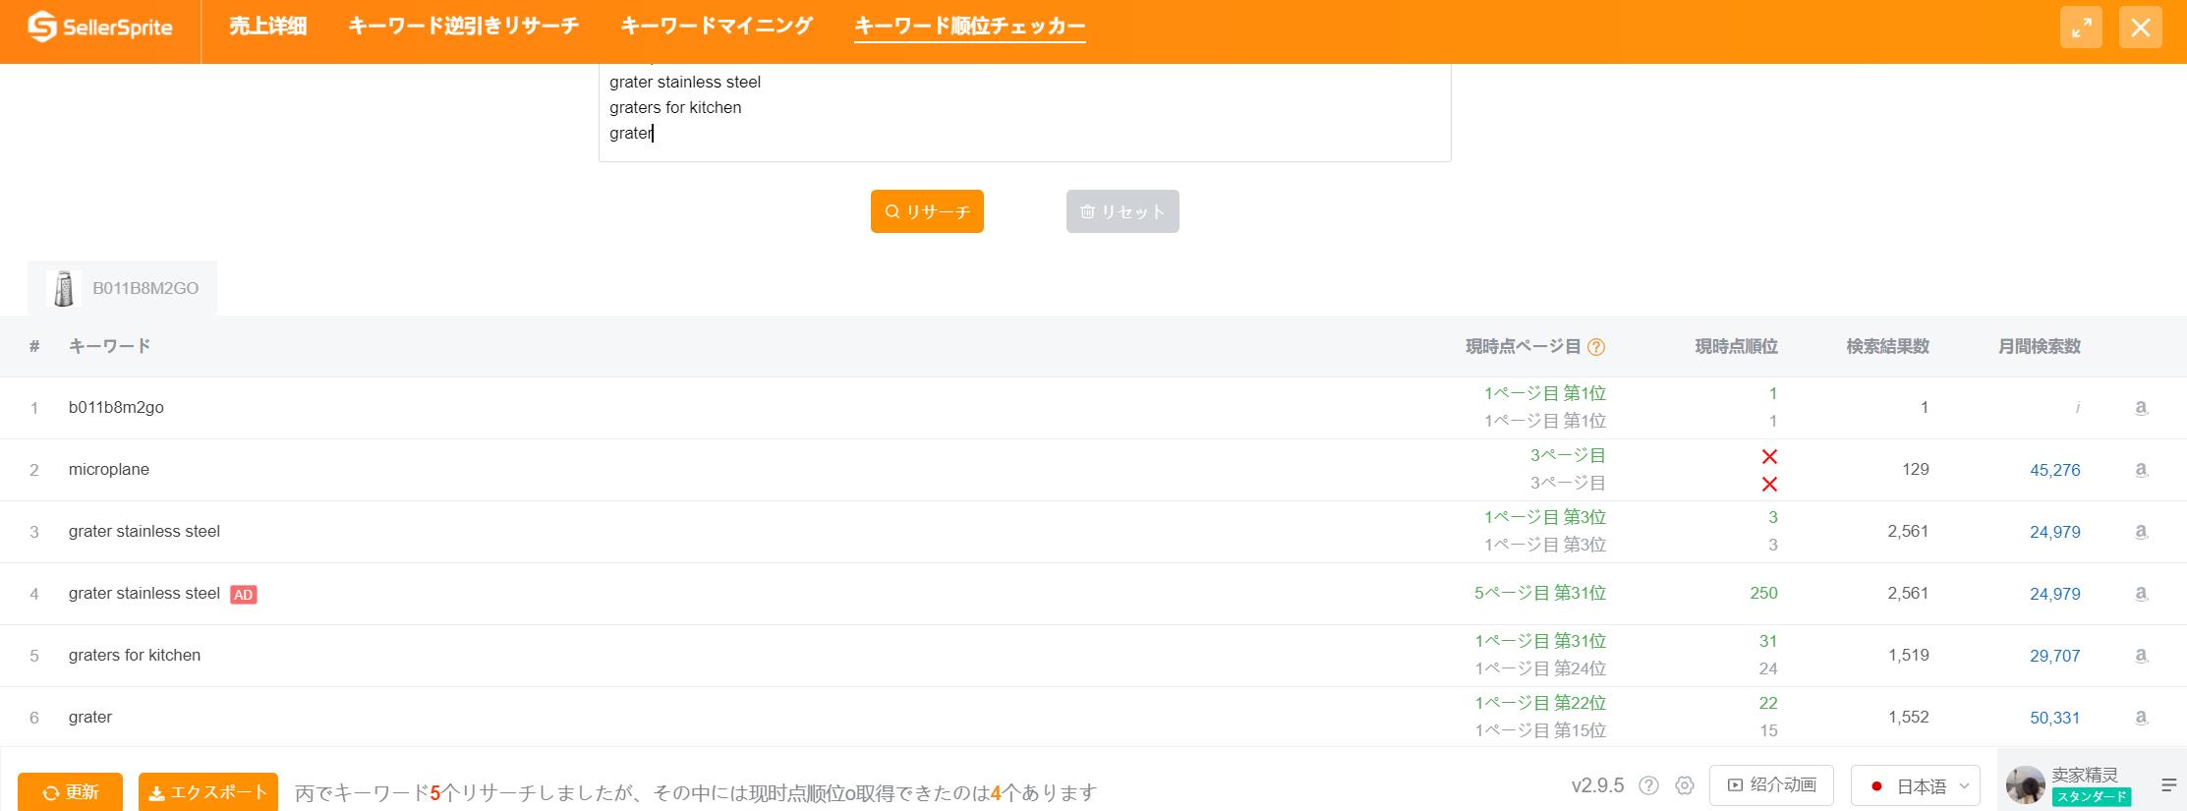Click into the keyword textarea
The height and width of the screenshot is (811, 2187).
click(1024, 112)
